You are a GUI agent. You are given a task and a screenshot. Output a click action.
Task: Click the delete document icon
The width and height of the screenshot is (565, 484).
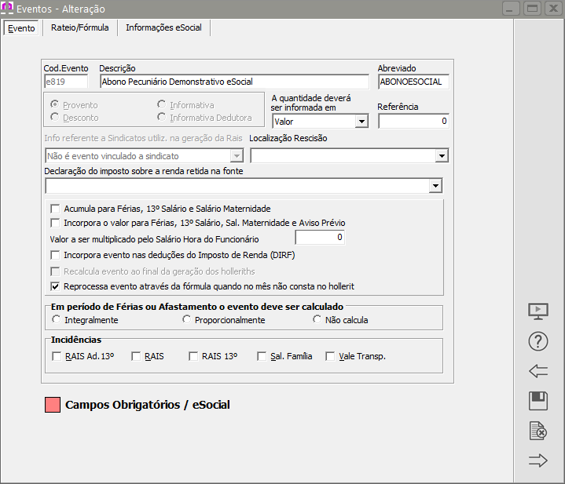(x=538, y=431)
